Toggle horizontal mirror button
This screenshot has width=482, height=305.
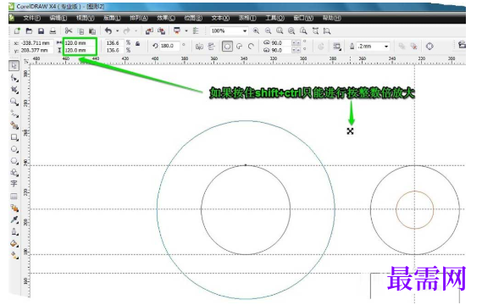(x=199, y=47)
